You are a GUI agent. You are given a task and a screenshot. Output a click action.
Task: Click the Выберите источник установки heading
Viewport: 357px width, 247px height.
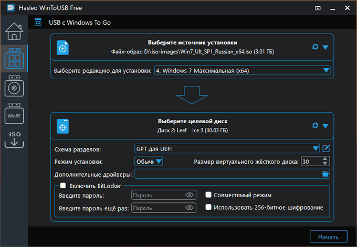tap(193, 42)
